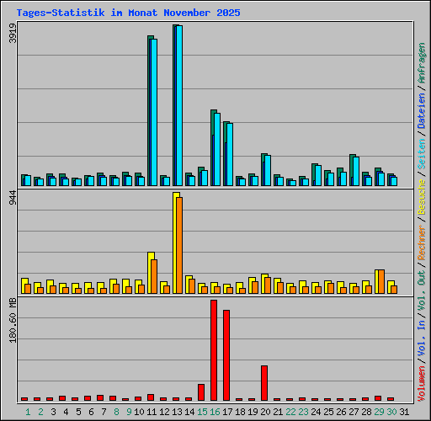Click the orange "Rechner" legend word
The width and height of the screenshot is (431, 421).
point(422,242)
